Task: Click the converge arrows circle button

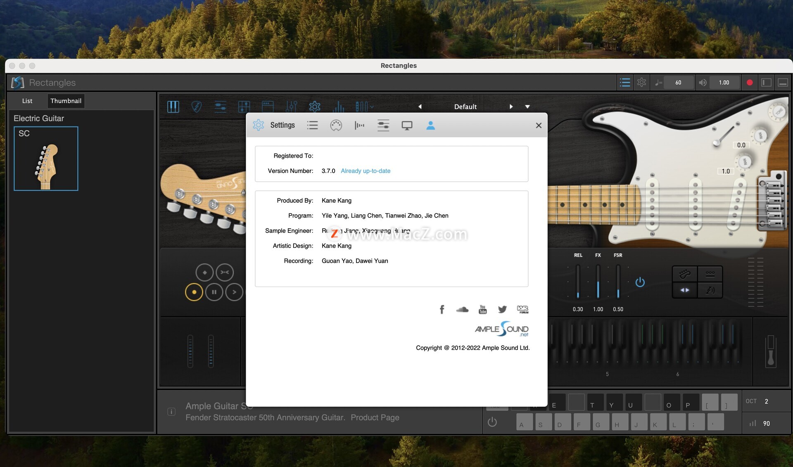Action: [x=225, y=272]
